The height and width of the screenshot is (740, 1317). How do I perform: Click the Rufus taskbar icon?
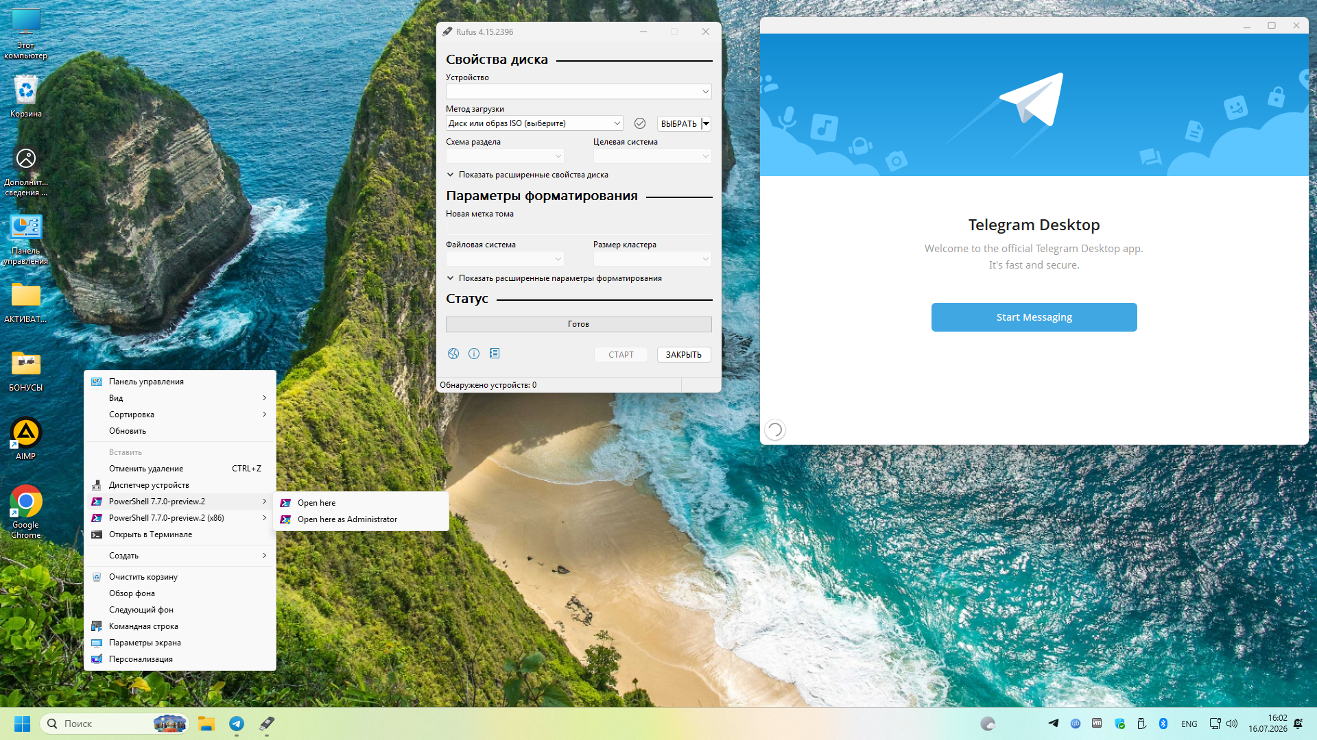(x=267, y=724)
